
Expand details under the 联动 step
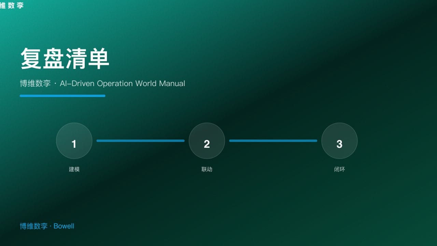coord(207,169)
